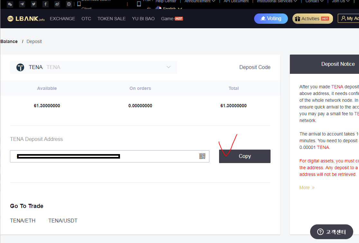The height and width of the screenshot is (243, 359).
Task: Open the OTC menu item
Action: pos(86,19)
